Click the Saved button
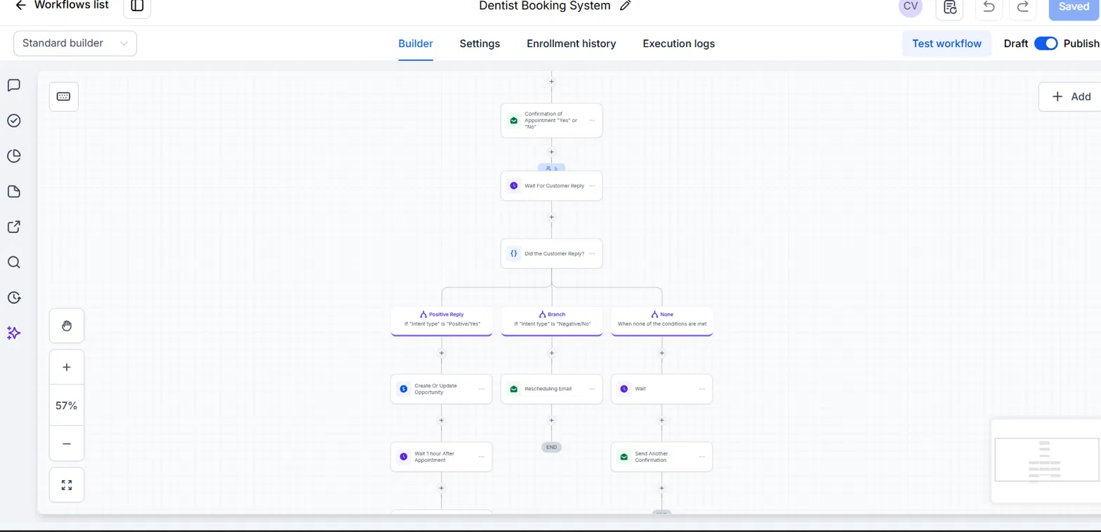The width and height of the screenshot is (1101, 532). click(x=1074, y=7)
